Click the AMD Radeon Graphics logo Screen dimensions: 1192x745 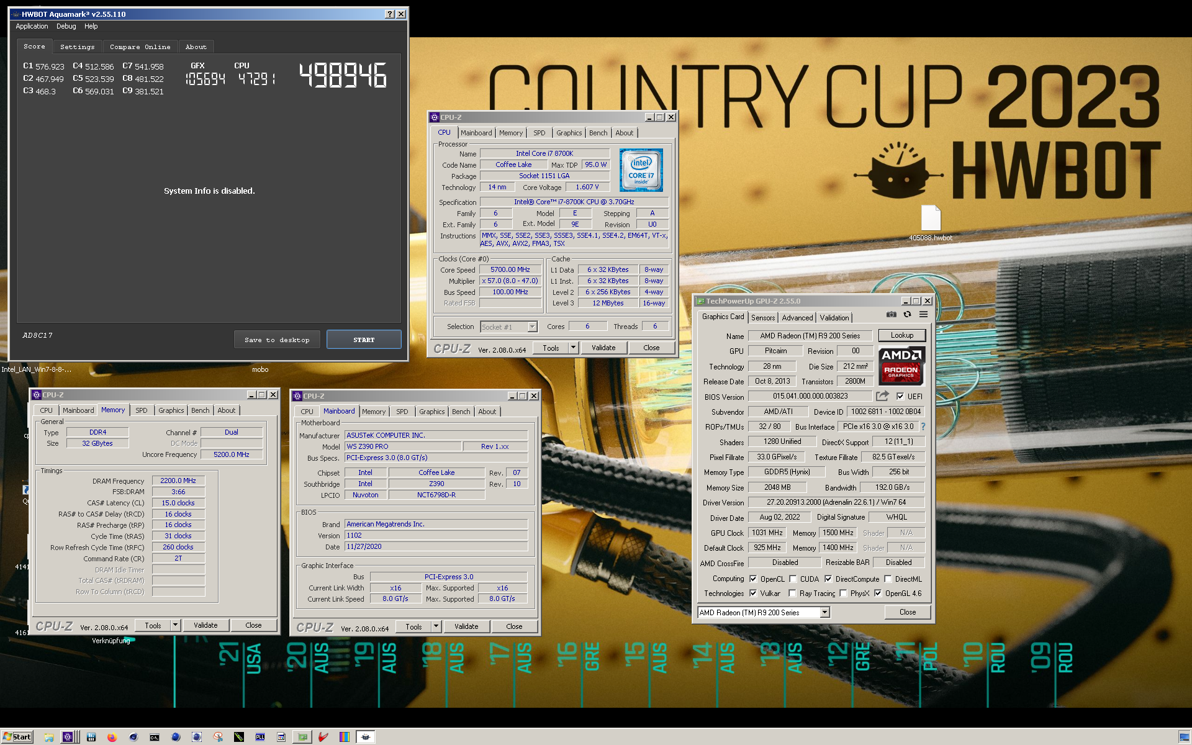(x=901, y=366)
